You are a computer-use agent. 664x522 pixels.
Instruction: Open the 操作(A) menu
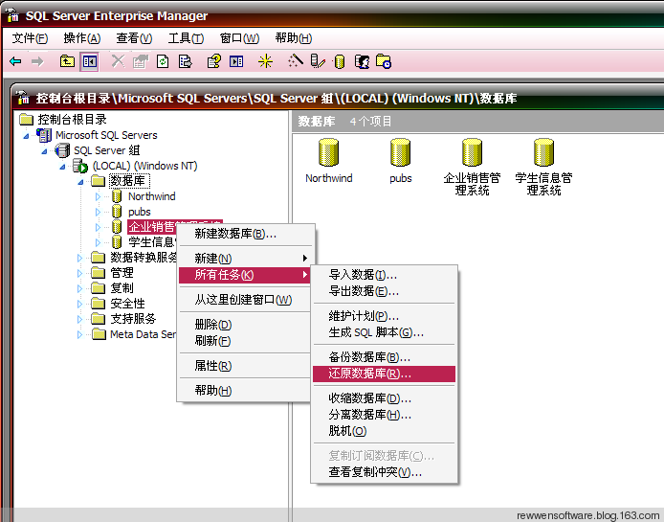click(82, 38)
